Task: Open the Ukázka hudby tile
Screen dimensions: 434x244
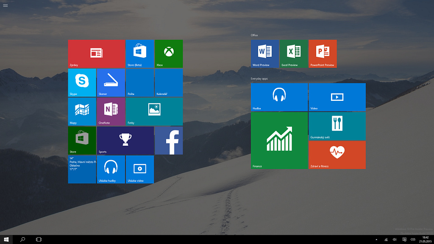Action: click(x=111, y=169)
